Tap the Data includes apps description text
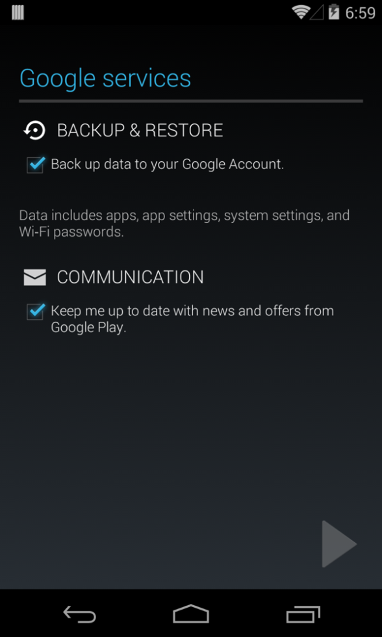This screenshot has width=382, height=637. [185, 224]
